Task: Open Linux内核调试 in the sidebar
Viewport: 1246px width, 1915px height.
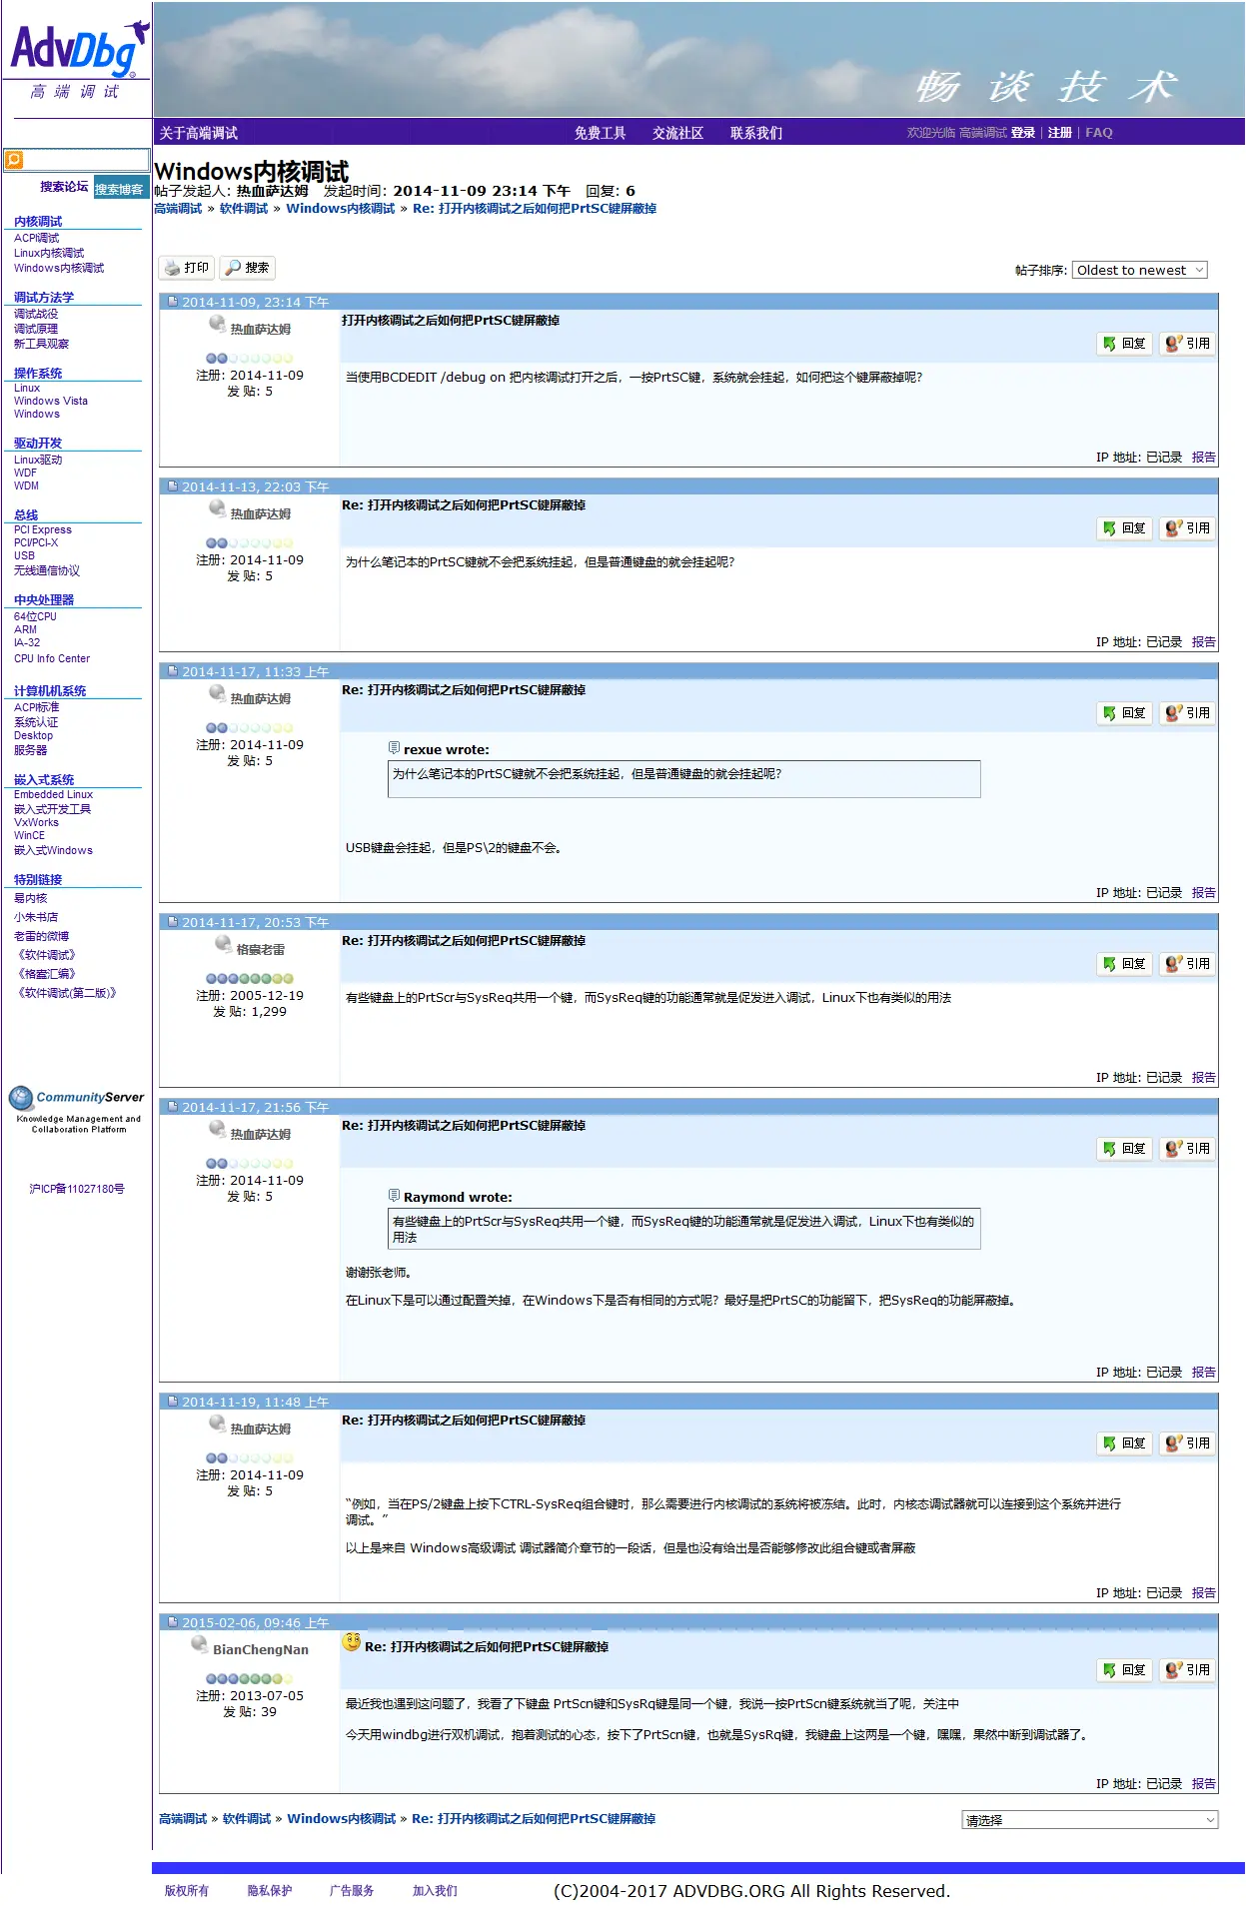Action: (49, 253)
